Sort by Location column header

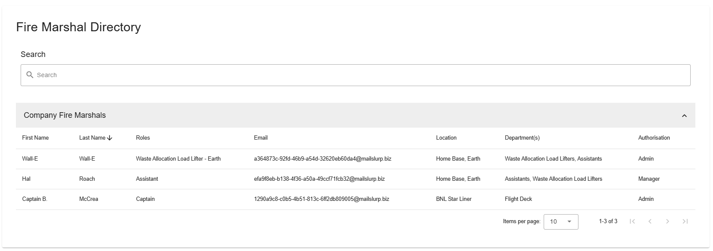(x=446, y=138)
